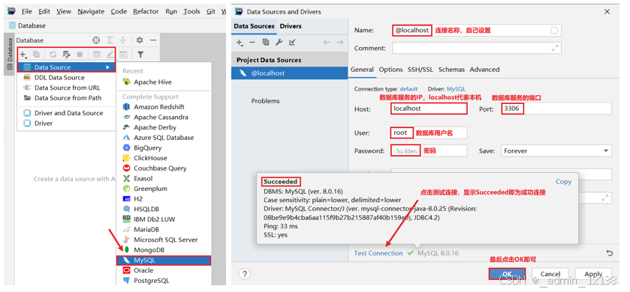Expand the Data Source submenu arrow
This screenshot has width=630, height=292.
(107, 67)
